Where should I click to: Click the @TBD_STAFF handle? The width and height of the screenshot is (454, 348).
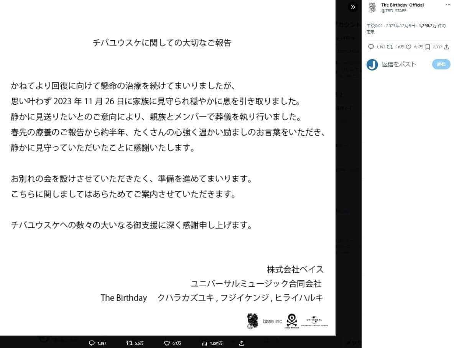click(x=393, y=11)
